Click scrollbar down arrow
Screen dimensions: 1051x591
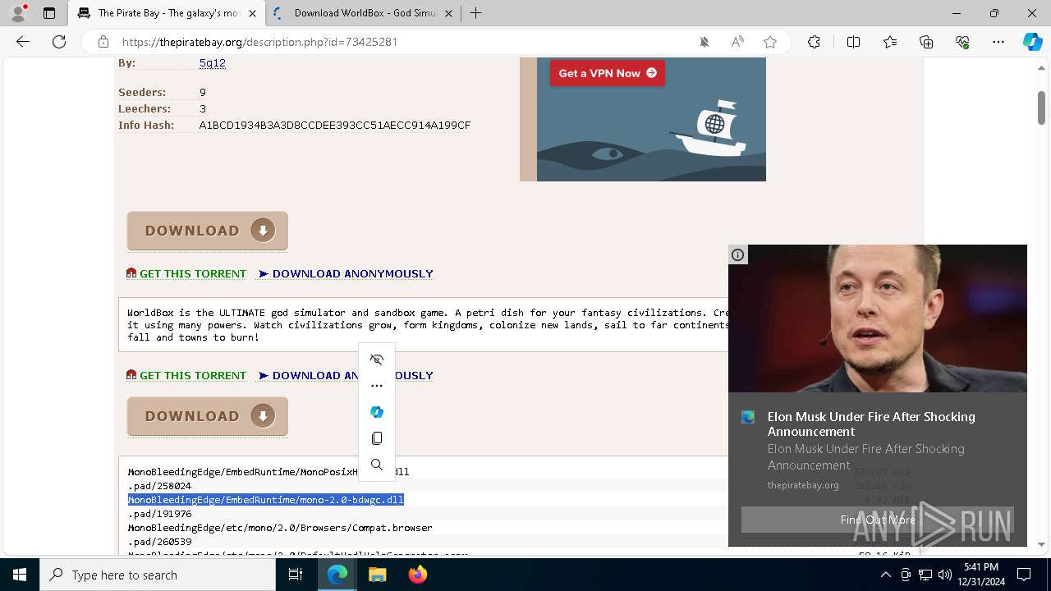coord(1041,544)
